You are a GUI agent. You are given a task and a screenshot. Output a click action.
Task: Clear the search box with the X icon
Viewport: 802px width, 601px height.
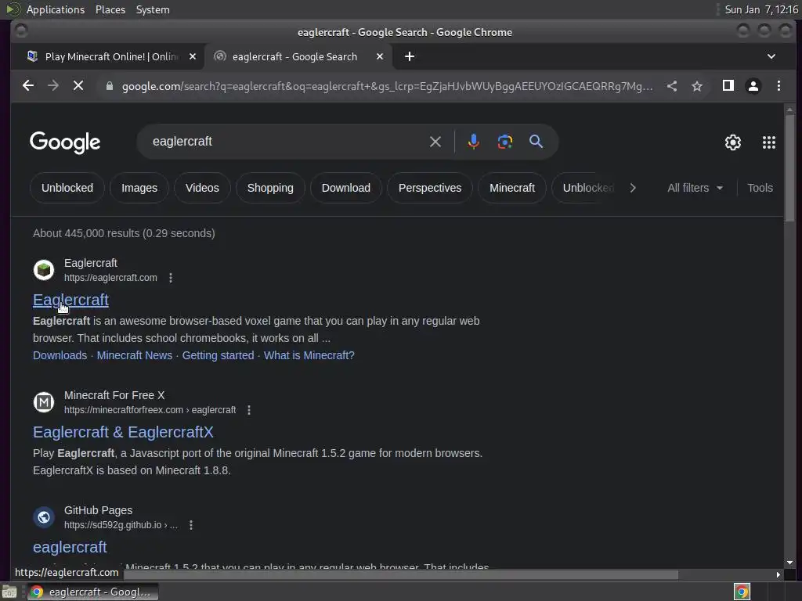(x=435, y=142)
